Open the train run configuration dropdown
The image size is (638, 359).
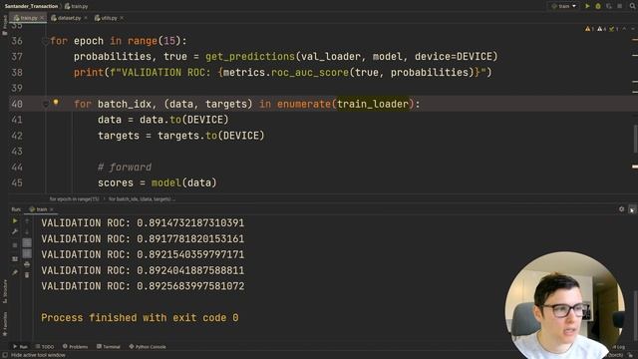(x=564, y=6)
